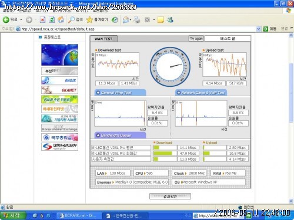Open the History clock toolbar icon
The image size is (294, 220).
[x=115, y=20]
